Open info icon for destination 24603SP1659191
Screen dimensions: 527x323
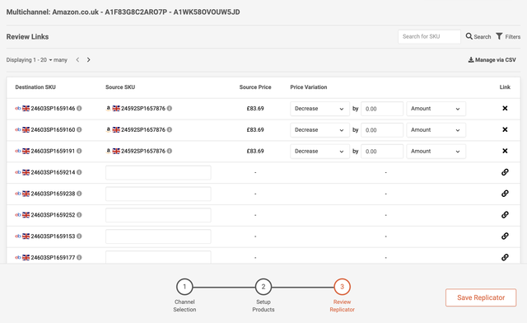pyautogui.click(x=79, y=151)
